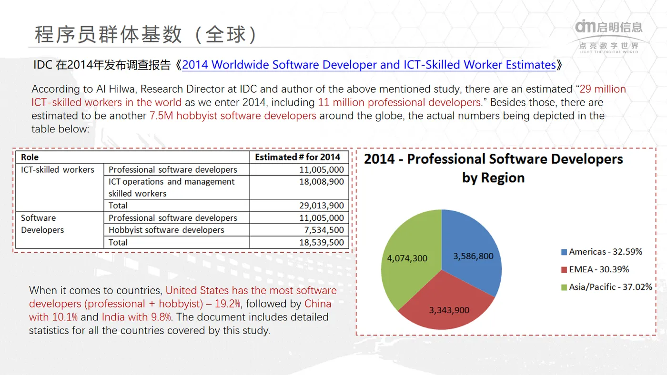Select the blue pie slice labeled 3,586,800
The width and height of the screenshot is (667, 375).
tap(472, 252)
